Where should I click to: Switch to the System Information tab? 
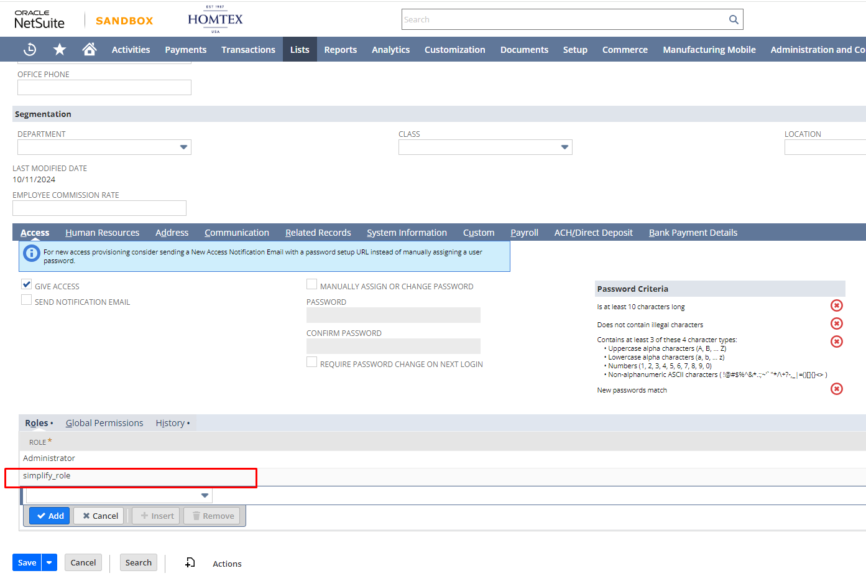coord(407,233)
